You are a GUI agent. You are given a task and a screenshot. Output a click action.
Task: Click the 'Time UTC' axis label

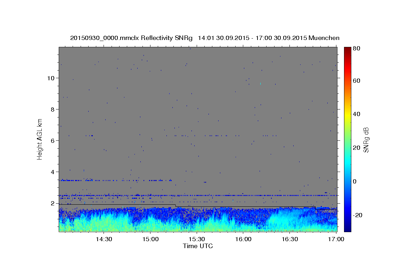[198, 246]
